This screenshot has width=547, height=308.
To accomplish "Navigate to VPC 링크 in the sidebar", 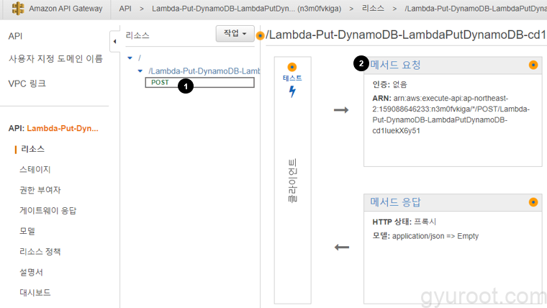I will click(x=27, y=83).
